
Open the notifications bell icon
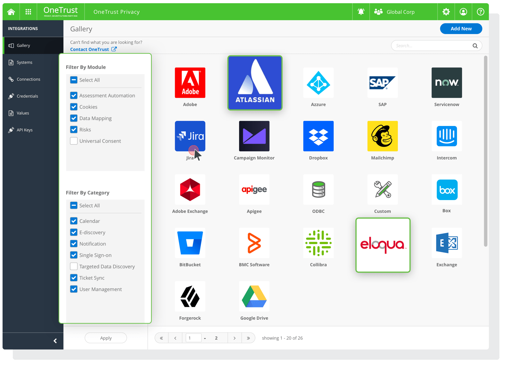(x=361, y=12)
